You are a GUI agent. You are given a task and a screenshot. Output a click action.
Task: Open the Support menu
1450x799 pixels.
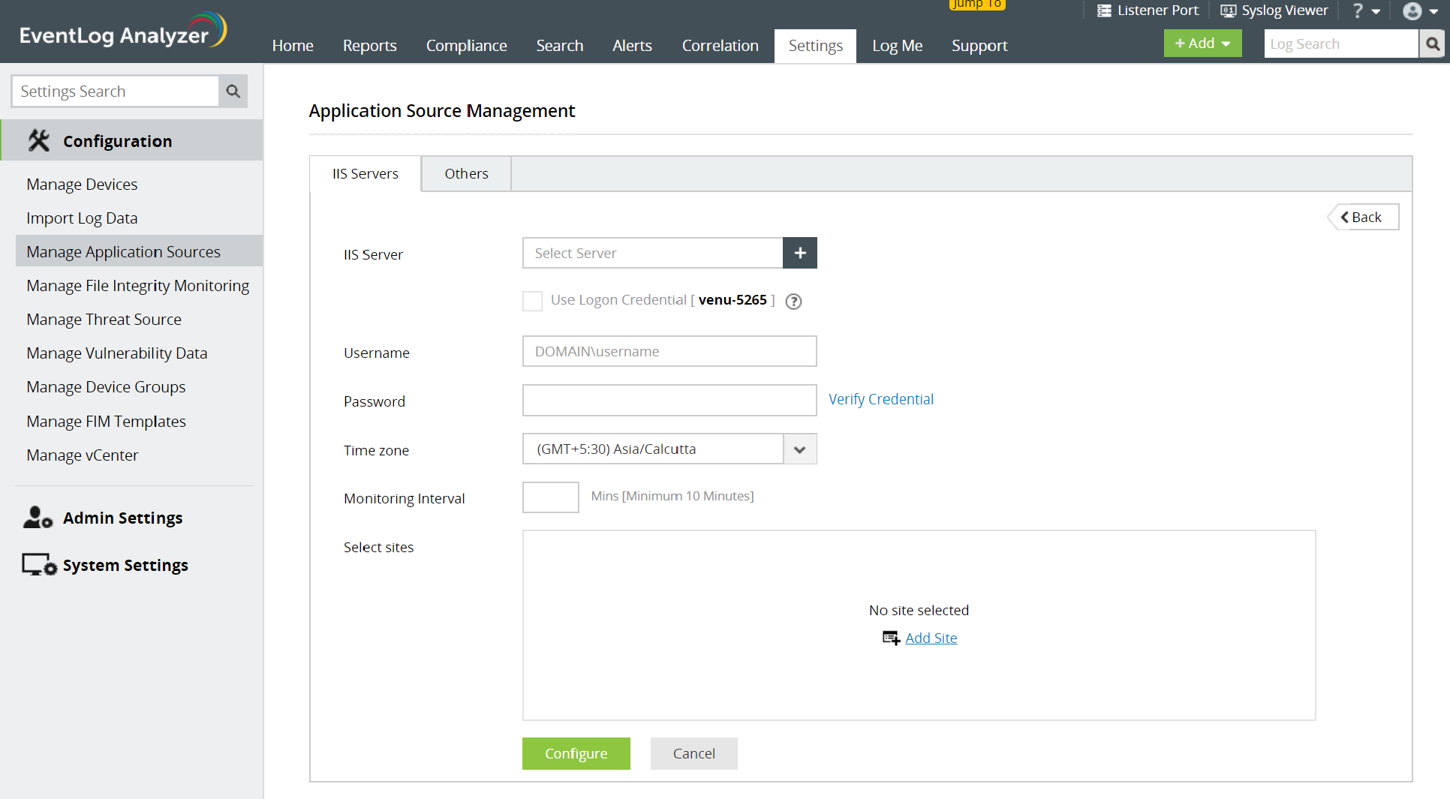(979, 46)
